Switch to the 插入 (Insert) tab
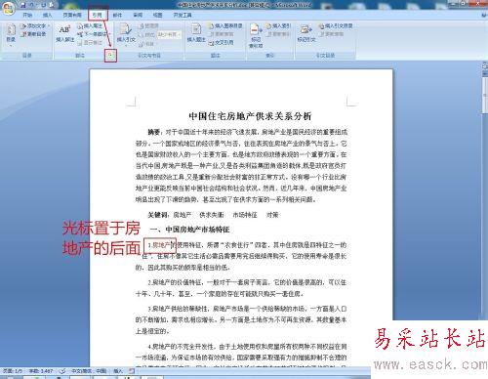This screenshot has width=488, height=379. coord(47,15)
